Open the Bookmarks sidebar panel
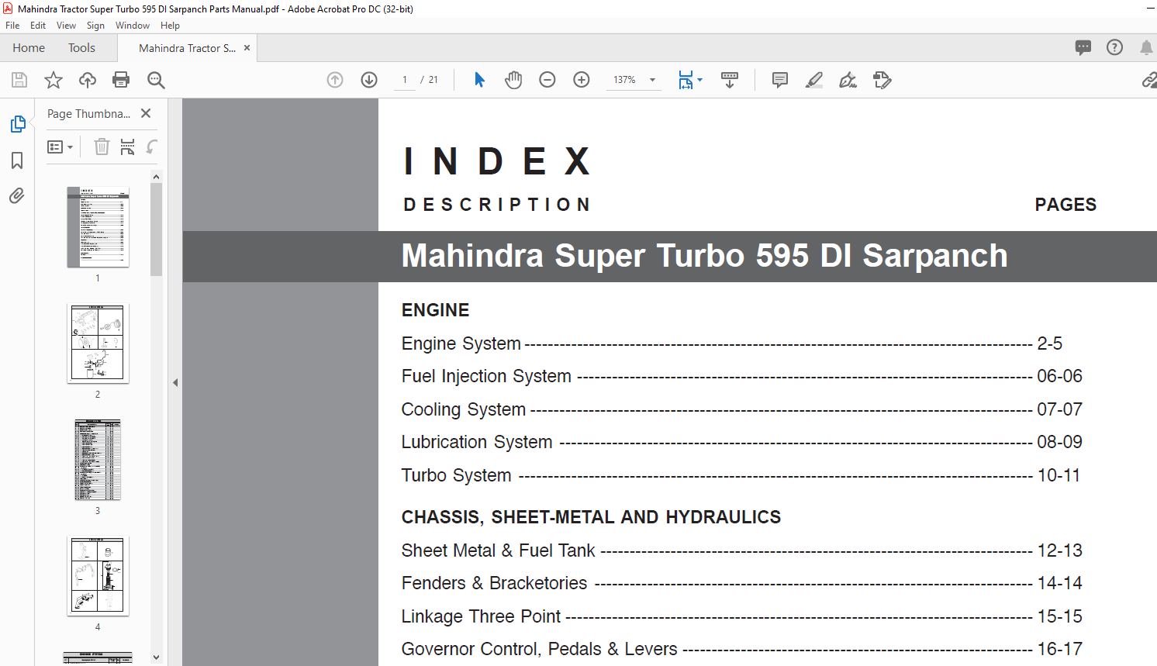 [x=17, y=160]
